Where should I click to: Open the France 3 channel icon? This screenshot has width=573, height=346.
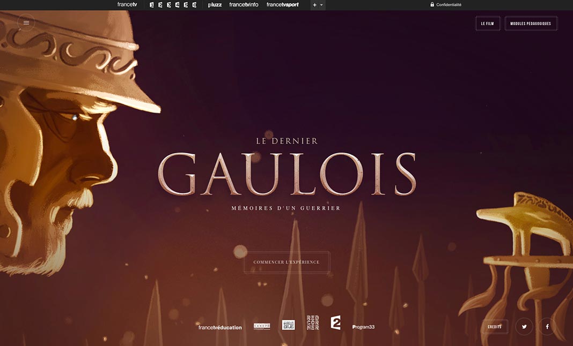pyautogui.click(x=169, y=5)
